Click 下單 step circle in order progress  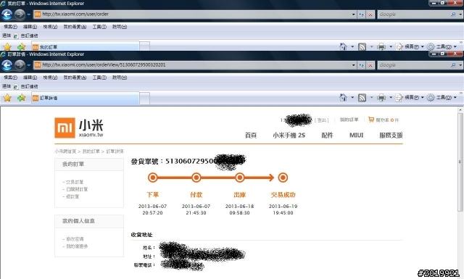[x=153, y=178]
